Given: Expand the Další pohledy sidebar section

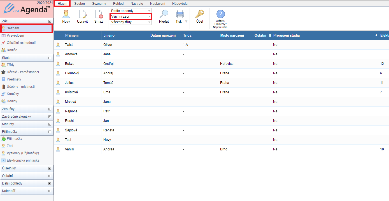Looking at the screenshot, I should [50, 184].
